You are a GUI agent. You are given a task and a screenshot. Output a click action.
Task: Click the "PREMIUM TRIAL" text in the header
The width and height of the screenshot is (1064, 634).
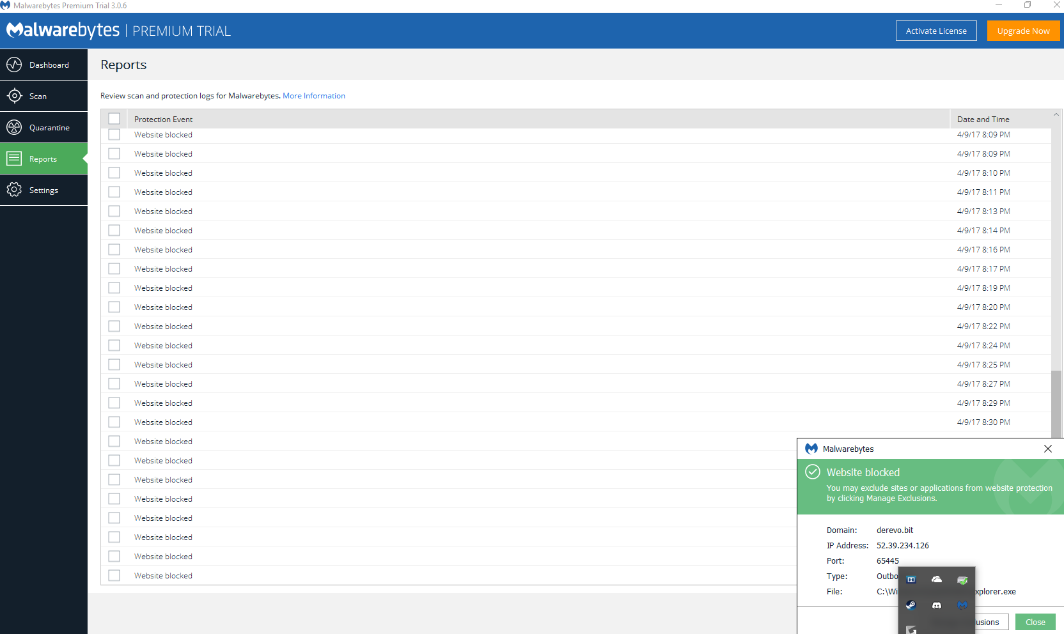(x=182, y=31)
